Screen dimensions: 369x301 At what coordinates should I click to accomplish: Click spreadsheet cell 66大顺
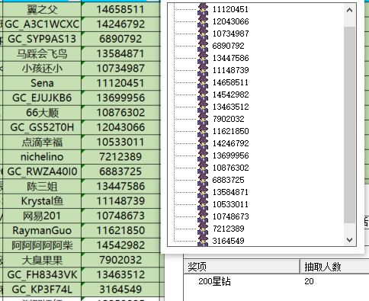tap(42, 113)
